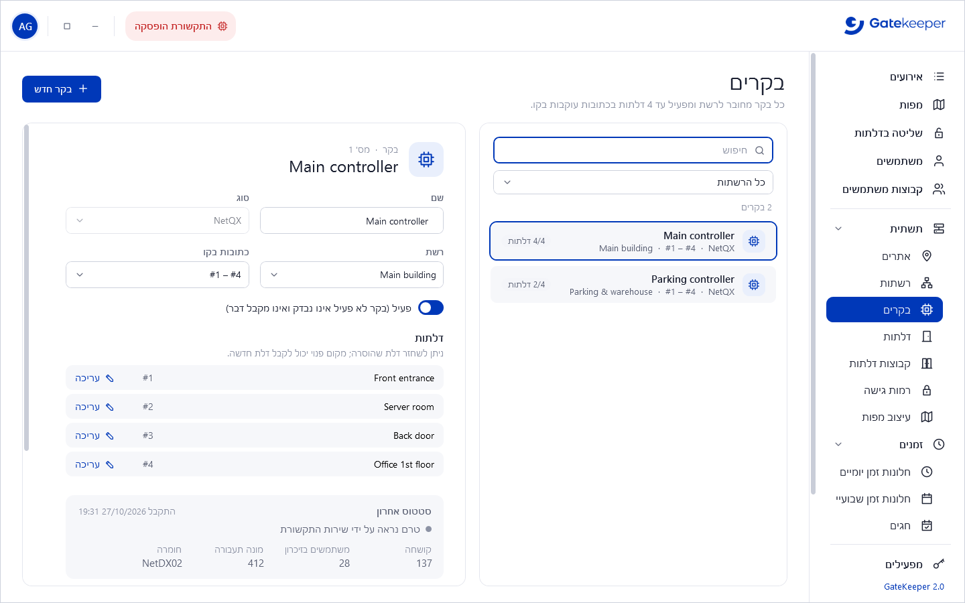Click עריכה for Server room door
Screen dimensions: 965x603
(x=94, y=407)
